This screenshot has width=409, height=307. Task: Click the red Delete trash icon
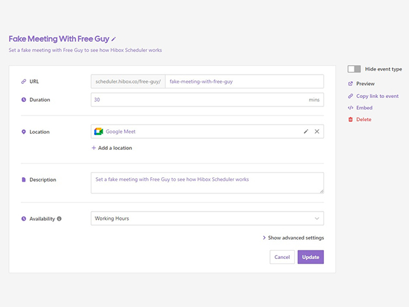(351, 119)
